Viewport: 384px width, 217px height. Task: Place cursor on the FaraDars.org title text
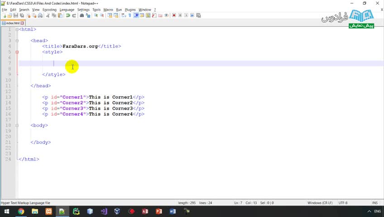click(x=80, y=46)
